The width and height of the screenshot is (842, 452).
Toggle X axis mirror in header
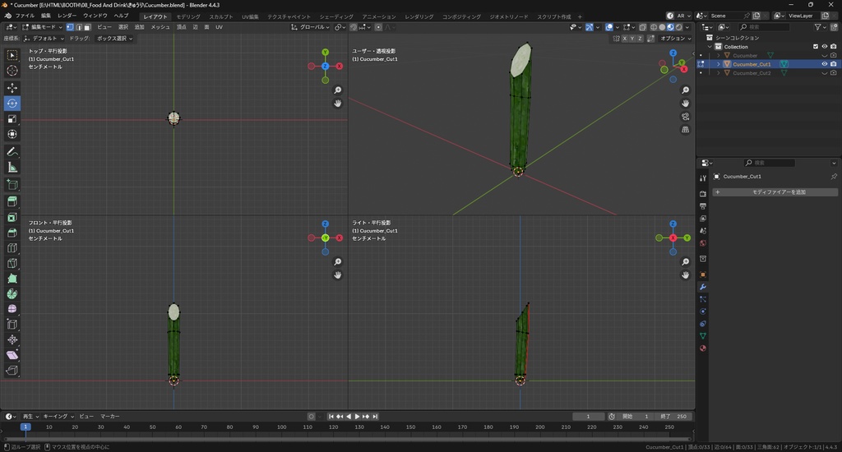[626, 39]
